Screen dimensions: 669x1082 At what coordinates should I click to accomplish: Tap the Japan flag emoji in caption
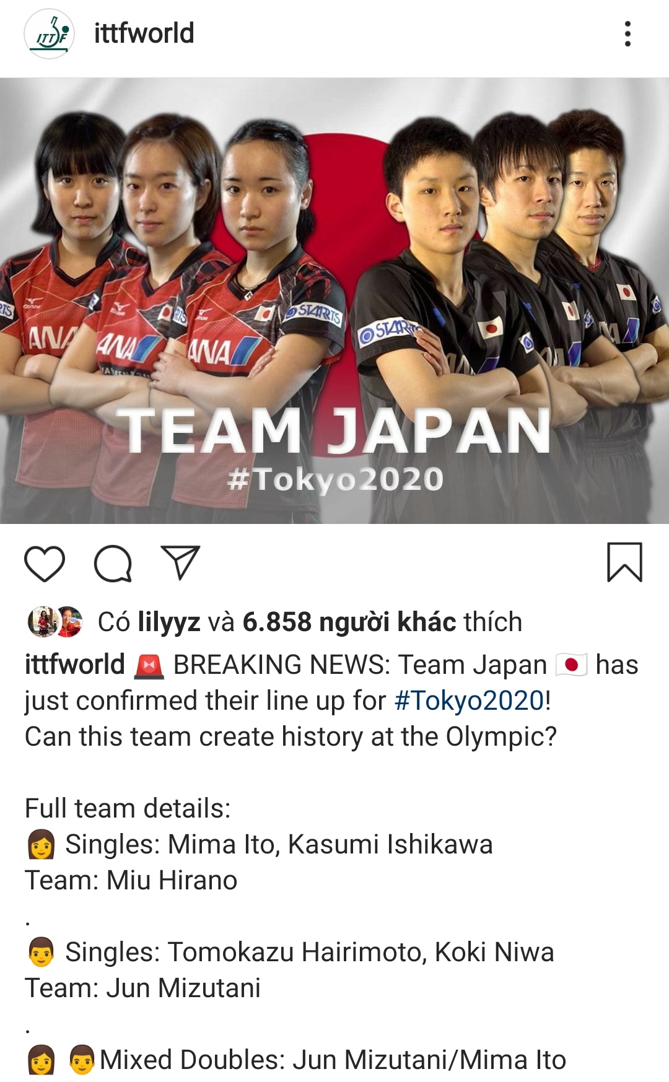[x=571, y=665]
